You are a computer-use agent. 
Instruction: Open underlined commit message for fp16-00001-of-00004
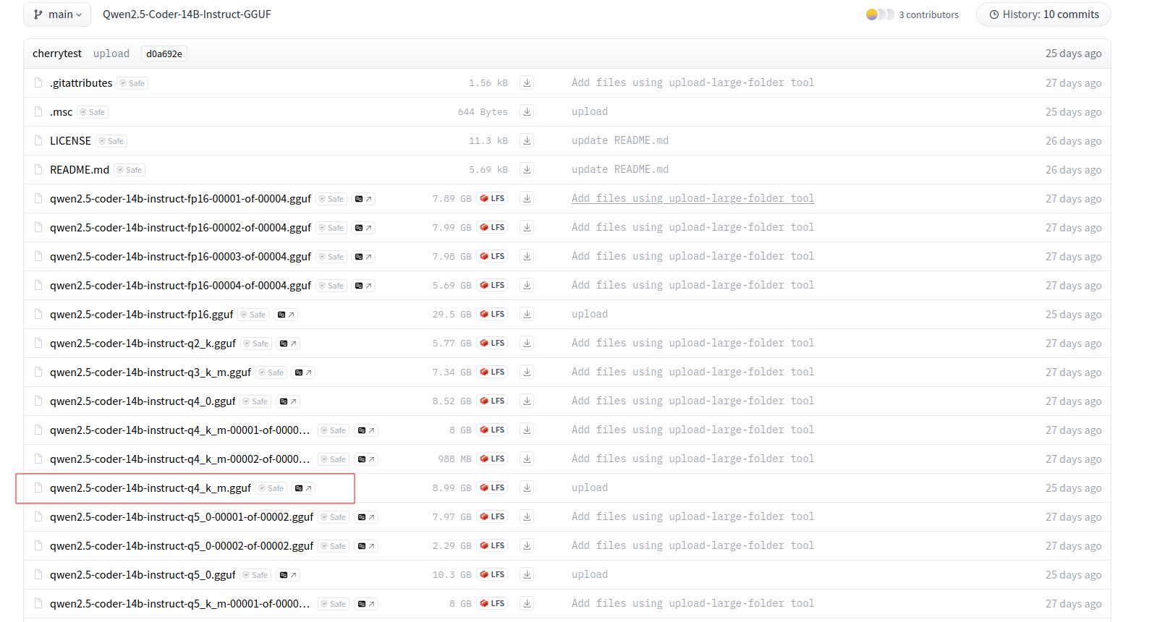(x=692, y=198)
